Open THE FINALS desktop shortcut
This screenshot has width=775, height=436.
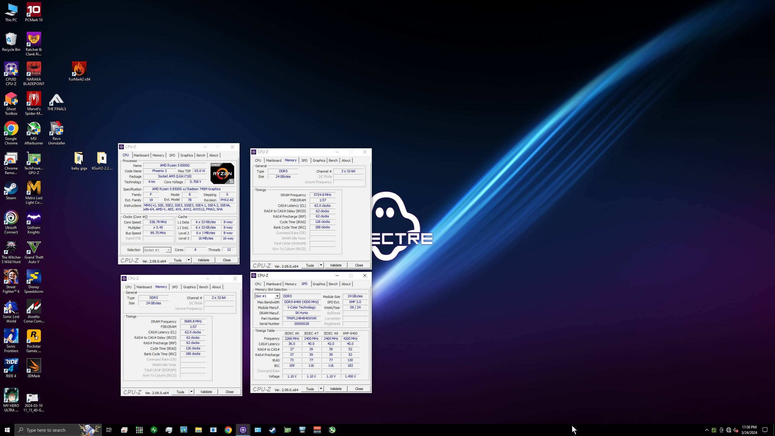[57, 102]
